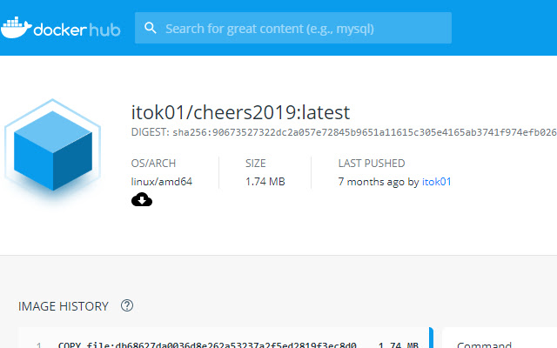Click the cloud download icon under linux/amd64

point(142,199)
